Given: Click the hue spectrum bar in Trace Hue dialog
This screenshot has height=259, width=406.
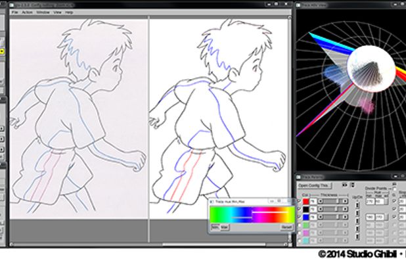Looking at the screenshot, I should 252,215.
